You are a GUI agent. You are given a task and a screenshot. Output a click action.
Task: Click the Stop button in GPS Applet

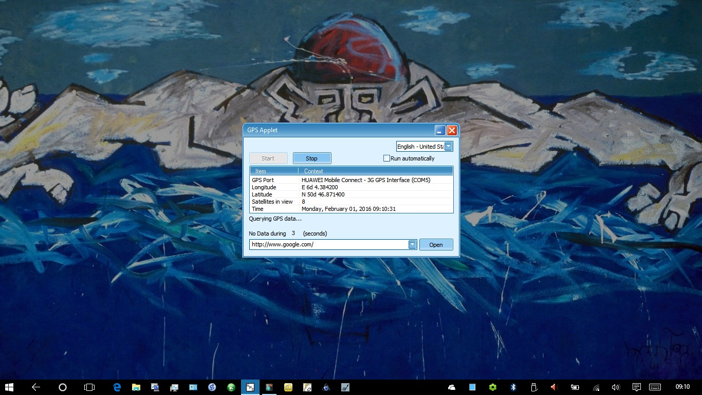(x=312, y=158)
